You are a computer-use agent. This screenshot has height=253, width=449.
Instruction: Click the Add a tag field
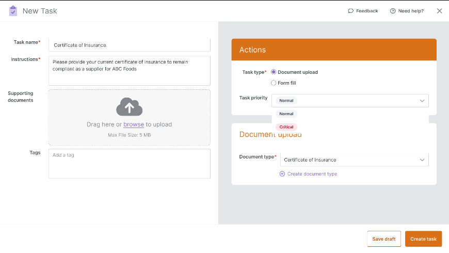[x=130, y=164]
